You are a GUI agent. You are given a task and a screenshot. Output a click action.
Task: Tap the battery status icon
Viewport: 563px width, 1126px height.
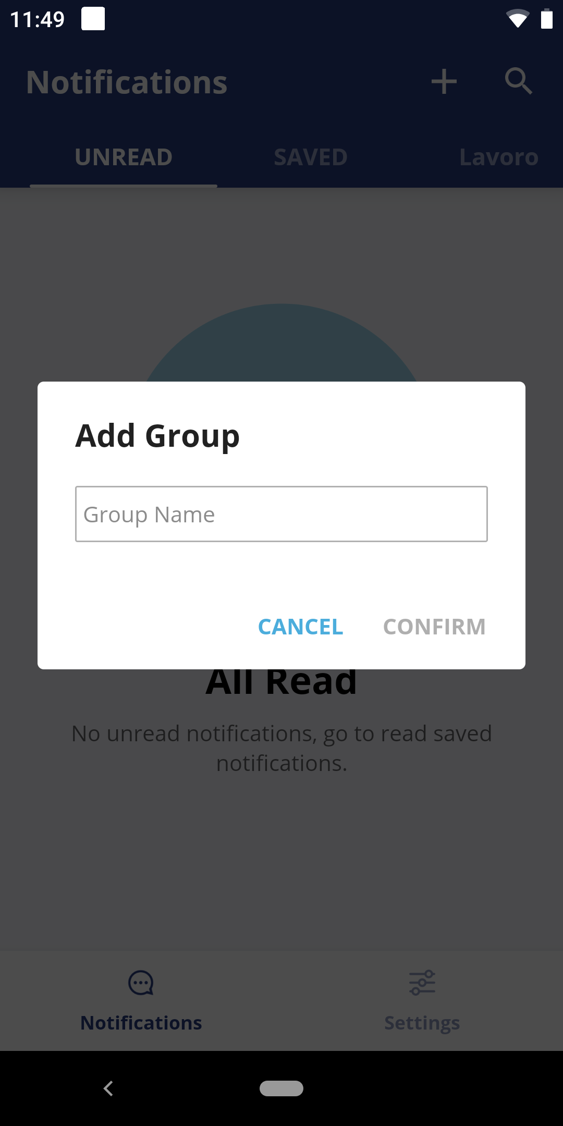point(546,19)
